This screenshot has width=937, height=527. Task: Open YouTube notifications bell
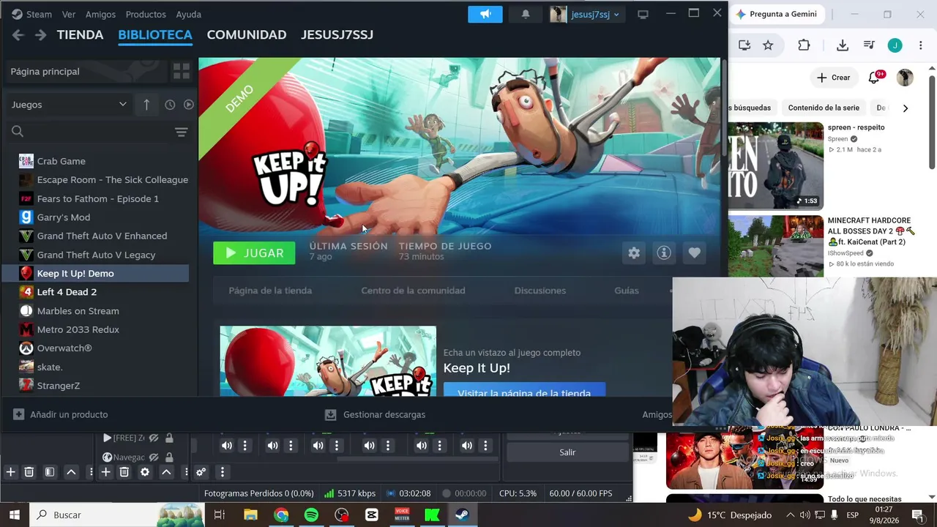coord(874,78)
